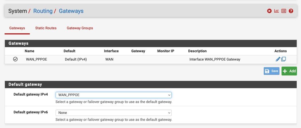Follow the Routing breadcrumb link
This screenshot has height=128, width=301.
(x=43, y=11)
